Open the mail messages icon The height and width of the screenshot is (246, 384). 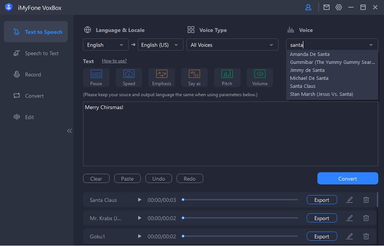(326, 7)
